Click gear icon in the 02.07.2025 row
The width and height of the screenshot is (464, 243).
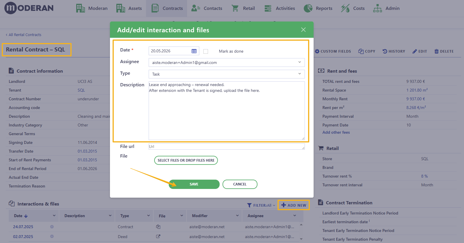(x=52, y=237)
